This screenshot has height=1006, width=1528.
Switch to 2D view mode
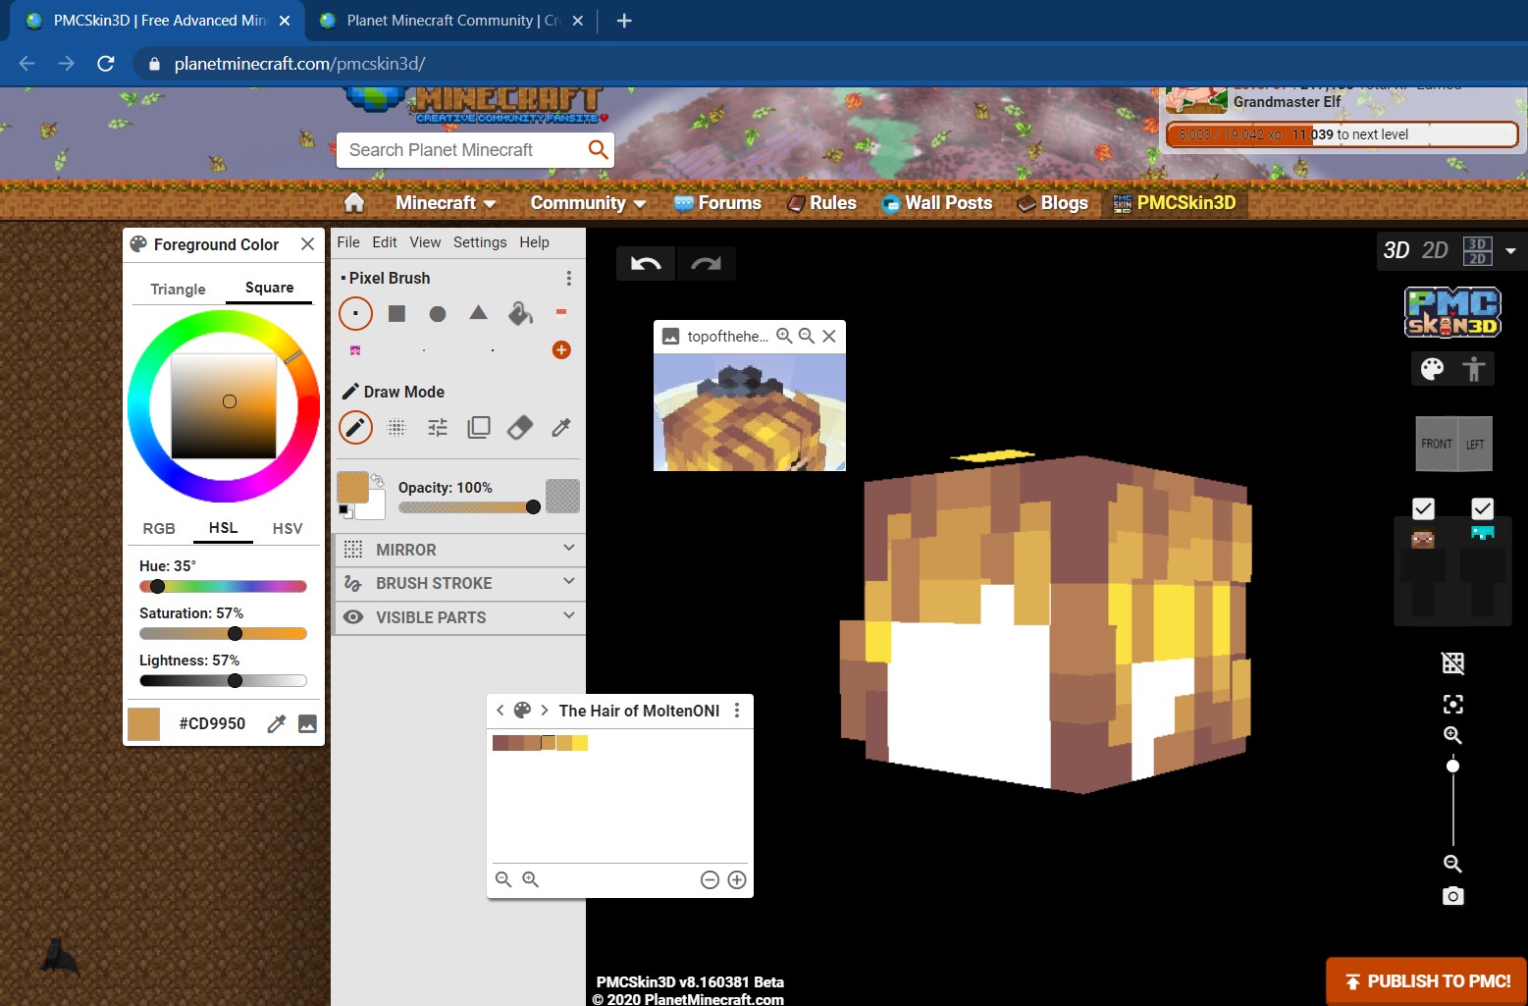click(1435, 250)
